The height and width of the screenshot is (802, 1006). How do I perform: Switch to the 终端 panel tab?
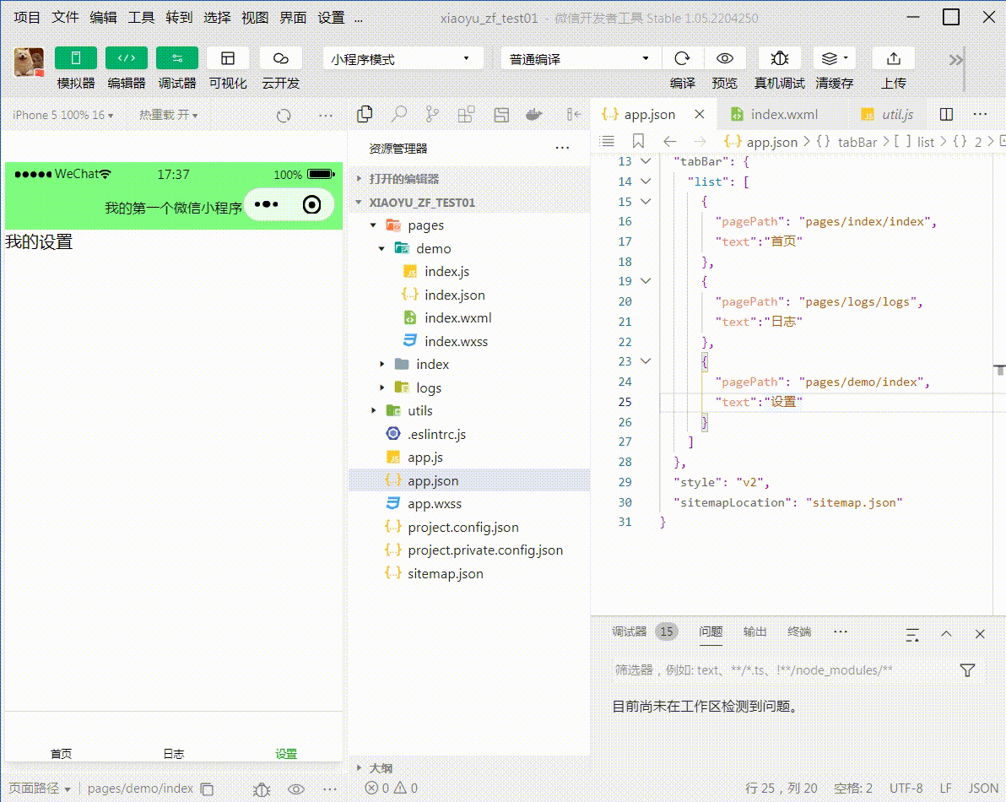point(799,632)
